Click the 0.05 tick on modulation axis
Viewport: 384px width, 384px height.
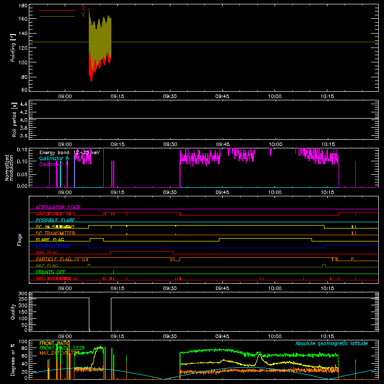tap(22, 174)
